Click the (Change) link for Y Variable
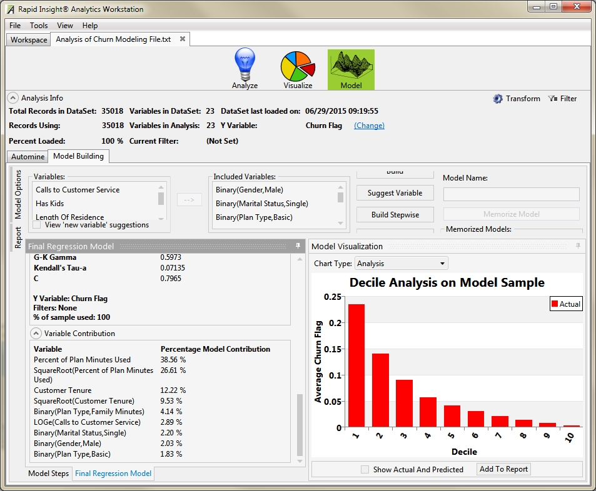Image resolution: width=596 pixels, height=491 pixels. [x=369, y=126]
